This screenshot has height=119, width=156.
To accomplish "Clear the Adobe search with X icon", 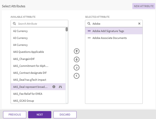I will click(x=139, y=24).
